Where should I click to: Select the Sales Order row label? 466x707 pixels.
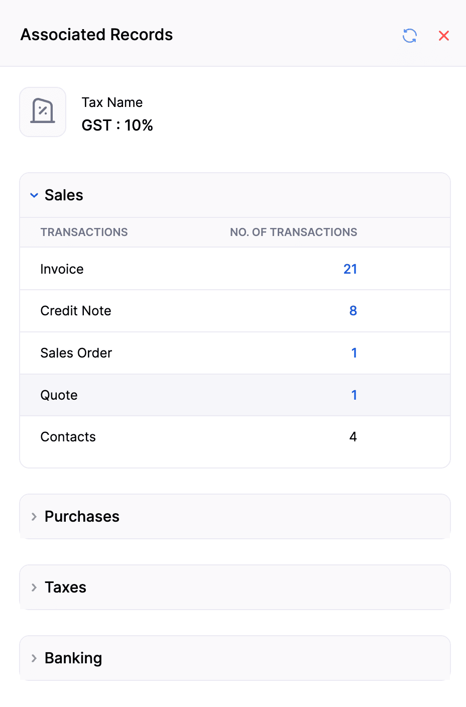pos(76,353)
